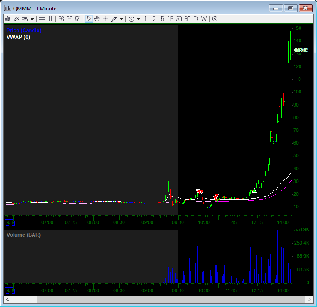Viewport: 317px width, 307px height.
Task: Expand the chart settings dropdown arrow
Action: tap(32, 19)
